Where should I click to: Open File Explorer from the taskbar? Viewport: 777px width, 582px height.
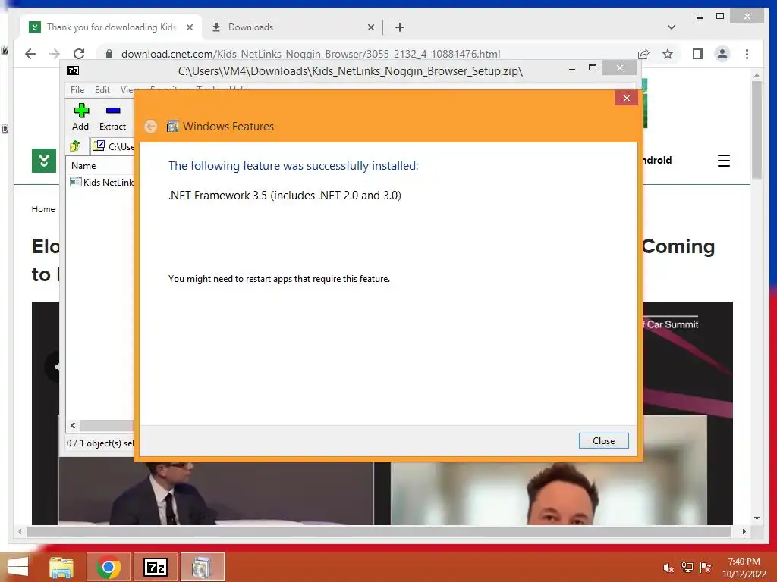click(61, 567)
